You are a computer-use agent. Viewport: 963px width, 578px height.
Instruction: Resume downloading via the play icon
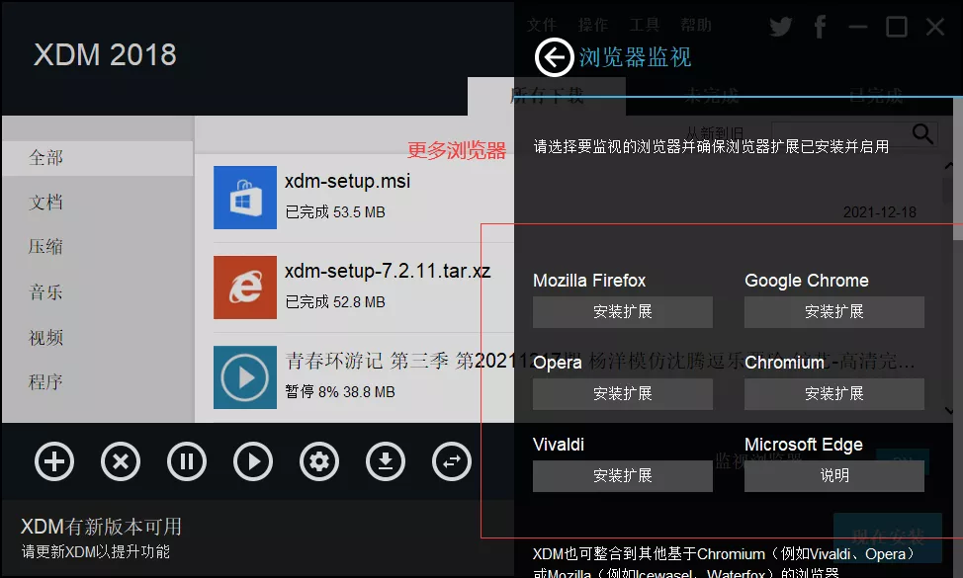pyautogui.click(x=253, y=461)
